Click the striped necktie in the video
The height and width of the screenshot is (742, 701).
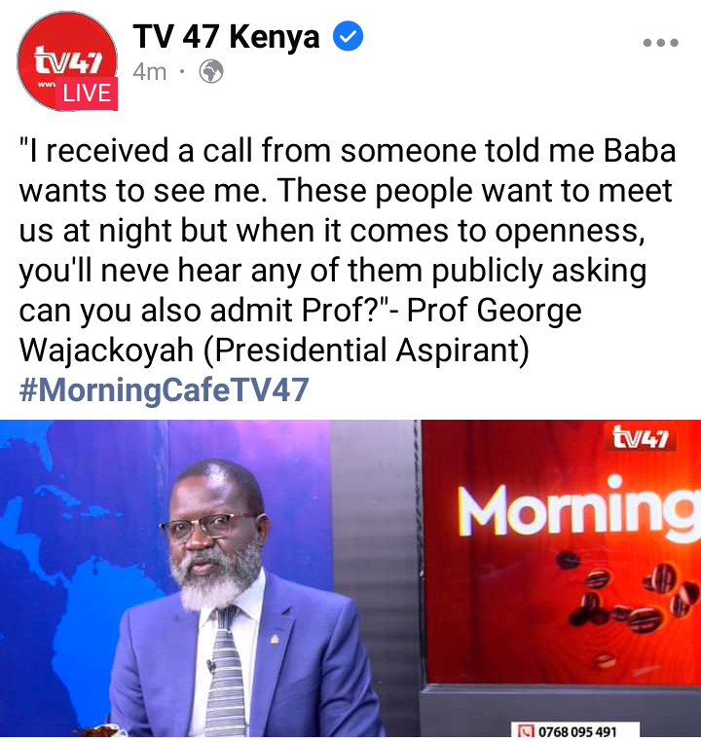[x=225, y=675]
